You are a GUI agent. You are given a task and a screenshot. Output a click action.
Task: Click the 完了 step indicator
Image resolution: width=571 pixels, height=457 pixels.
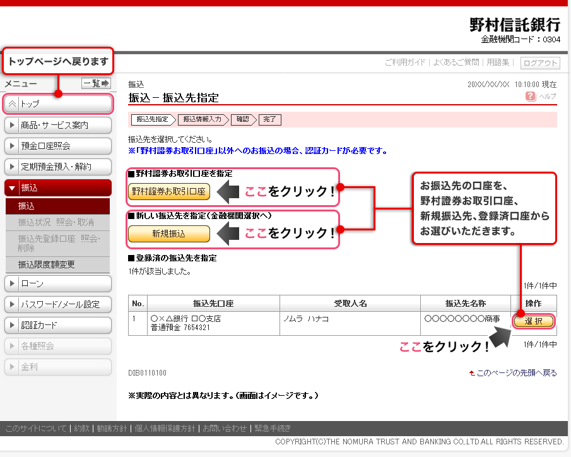(270, 119)
